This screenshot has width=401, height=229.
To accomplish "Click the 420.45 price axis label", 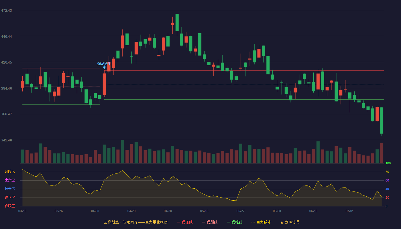I will coord(7,62).
